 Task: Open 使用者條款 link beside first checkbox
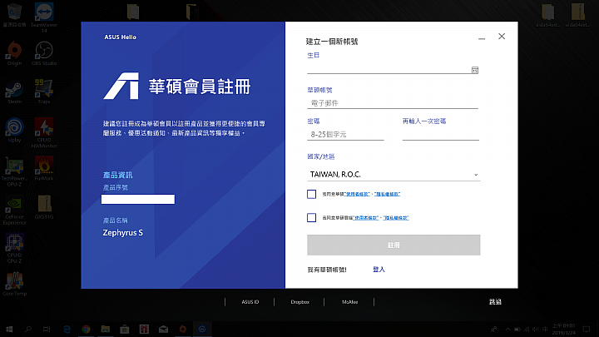(x=357, y=194)
